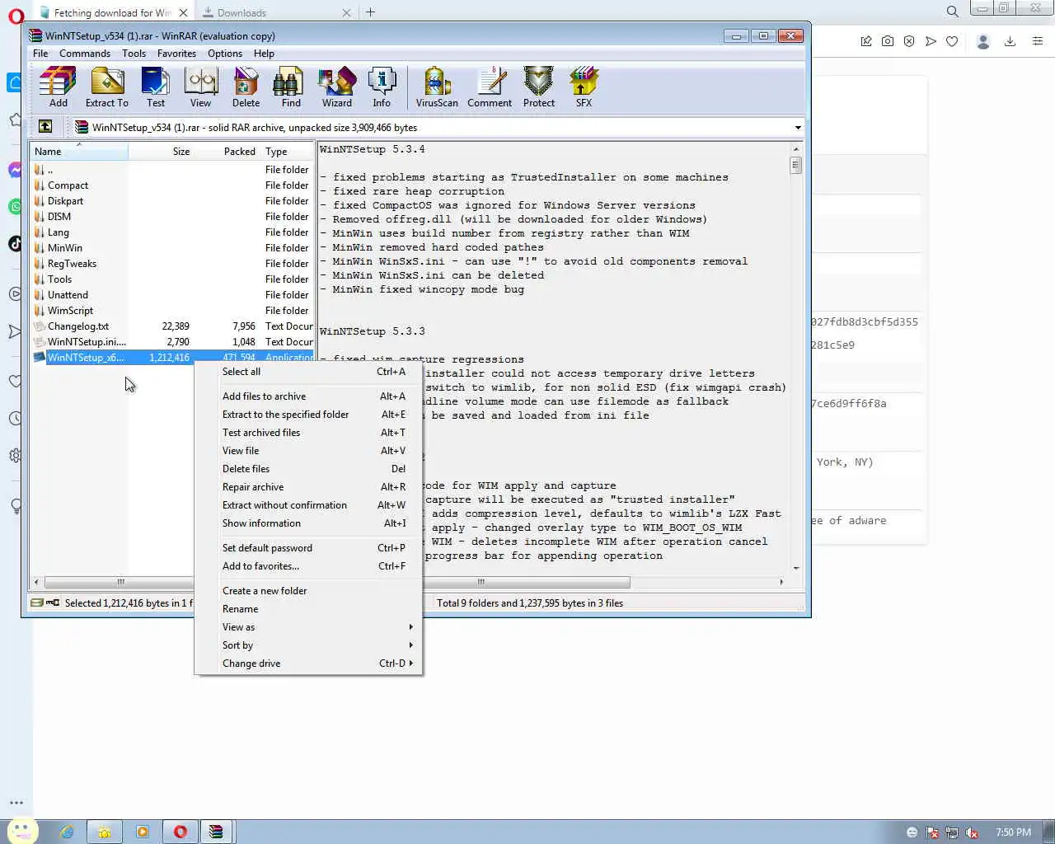Click the comment pane vertical scrollbar thumb

[795, 165]
